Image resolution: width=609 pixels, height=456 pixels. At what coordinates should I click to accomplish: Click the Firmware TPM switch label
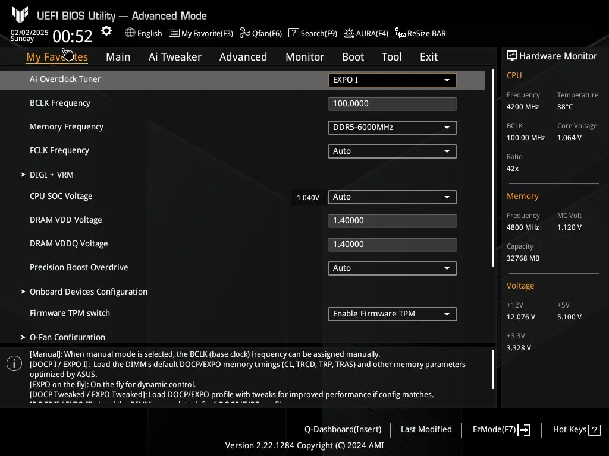pyautogui.click(x=70, y=313)
